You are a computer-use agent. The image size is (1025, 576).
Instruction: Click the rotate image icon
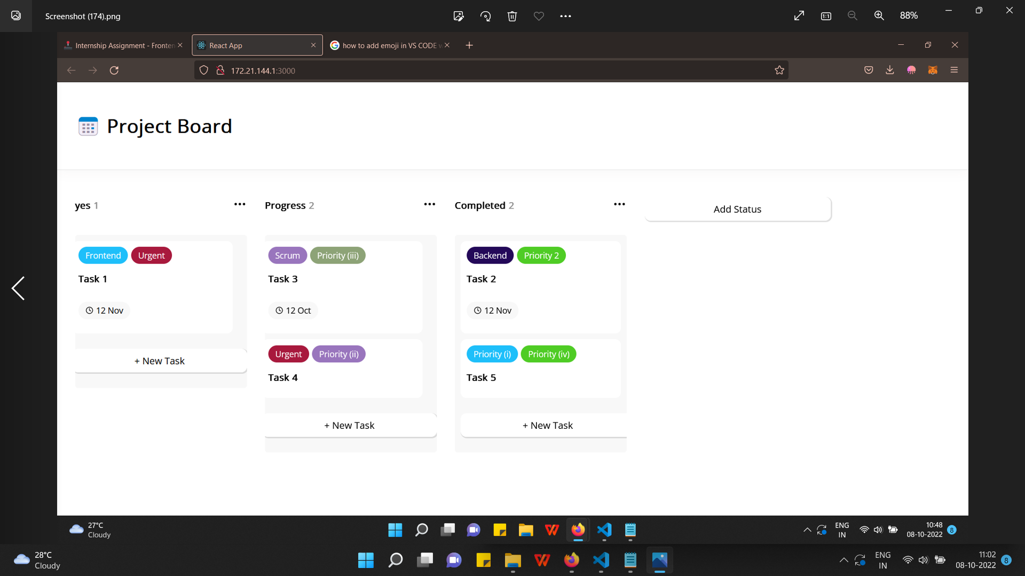pos(486,16)
